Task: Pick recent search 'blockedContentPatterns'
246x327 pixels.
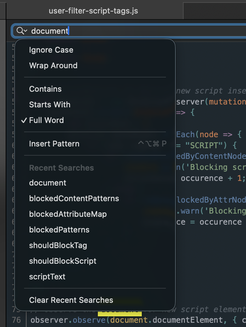Action: tap(74, 198)
